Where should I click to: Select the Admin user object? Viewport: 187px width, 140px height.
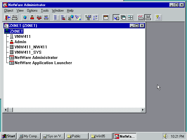(x=20, y=42)
